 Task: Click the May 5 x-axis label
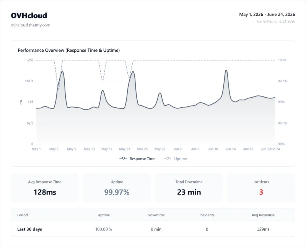point(54,149)
